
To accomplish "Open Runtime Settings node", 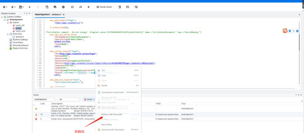I will [20, 40].
